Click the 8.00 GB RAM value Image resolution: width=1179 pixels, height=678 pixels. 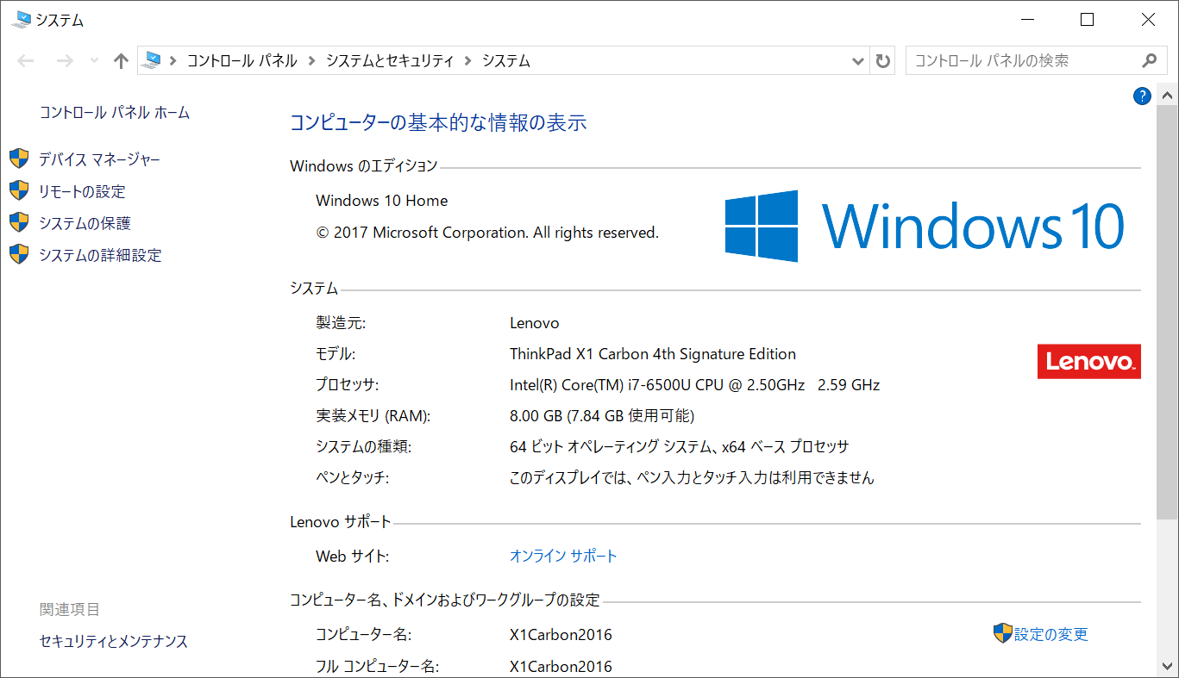[602, 416]
